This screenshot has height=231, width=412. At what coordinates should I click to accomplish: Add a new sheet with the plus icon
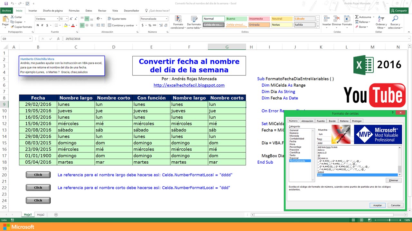(56, 215)
